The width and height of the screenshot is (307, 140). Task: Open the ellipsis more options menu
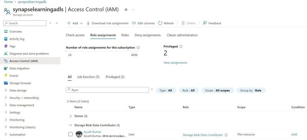click(133, 10)
